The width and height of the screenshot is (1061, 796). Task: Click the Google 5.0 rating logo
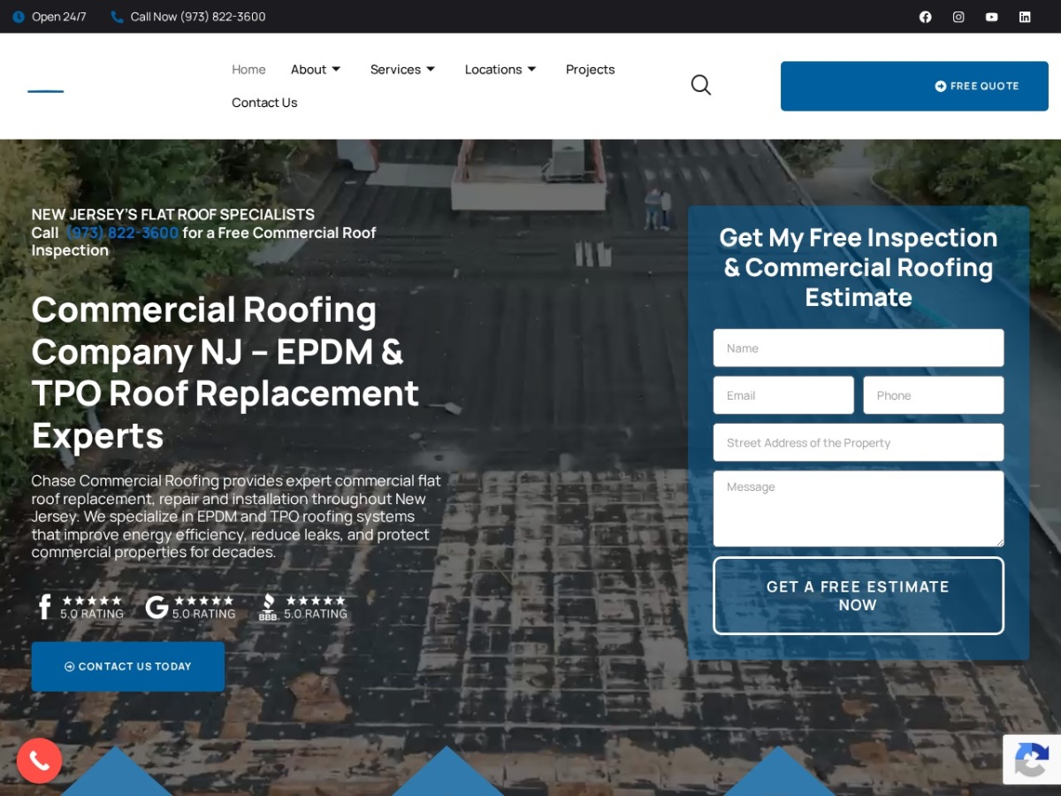[156, 607]
